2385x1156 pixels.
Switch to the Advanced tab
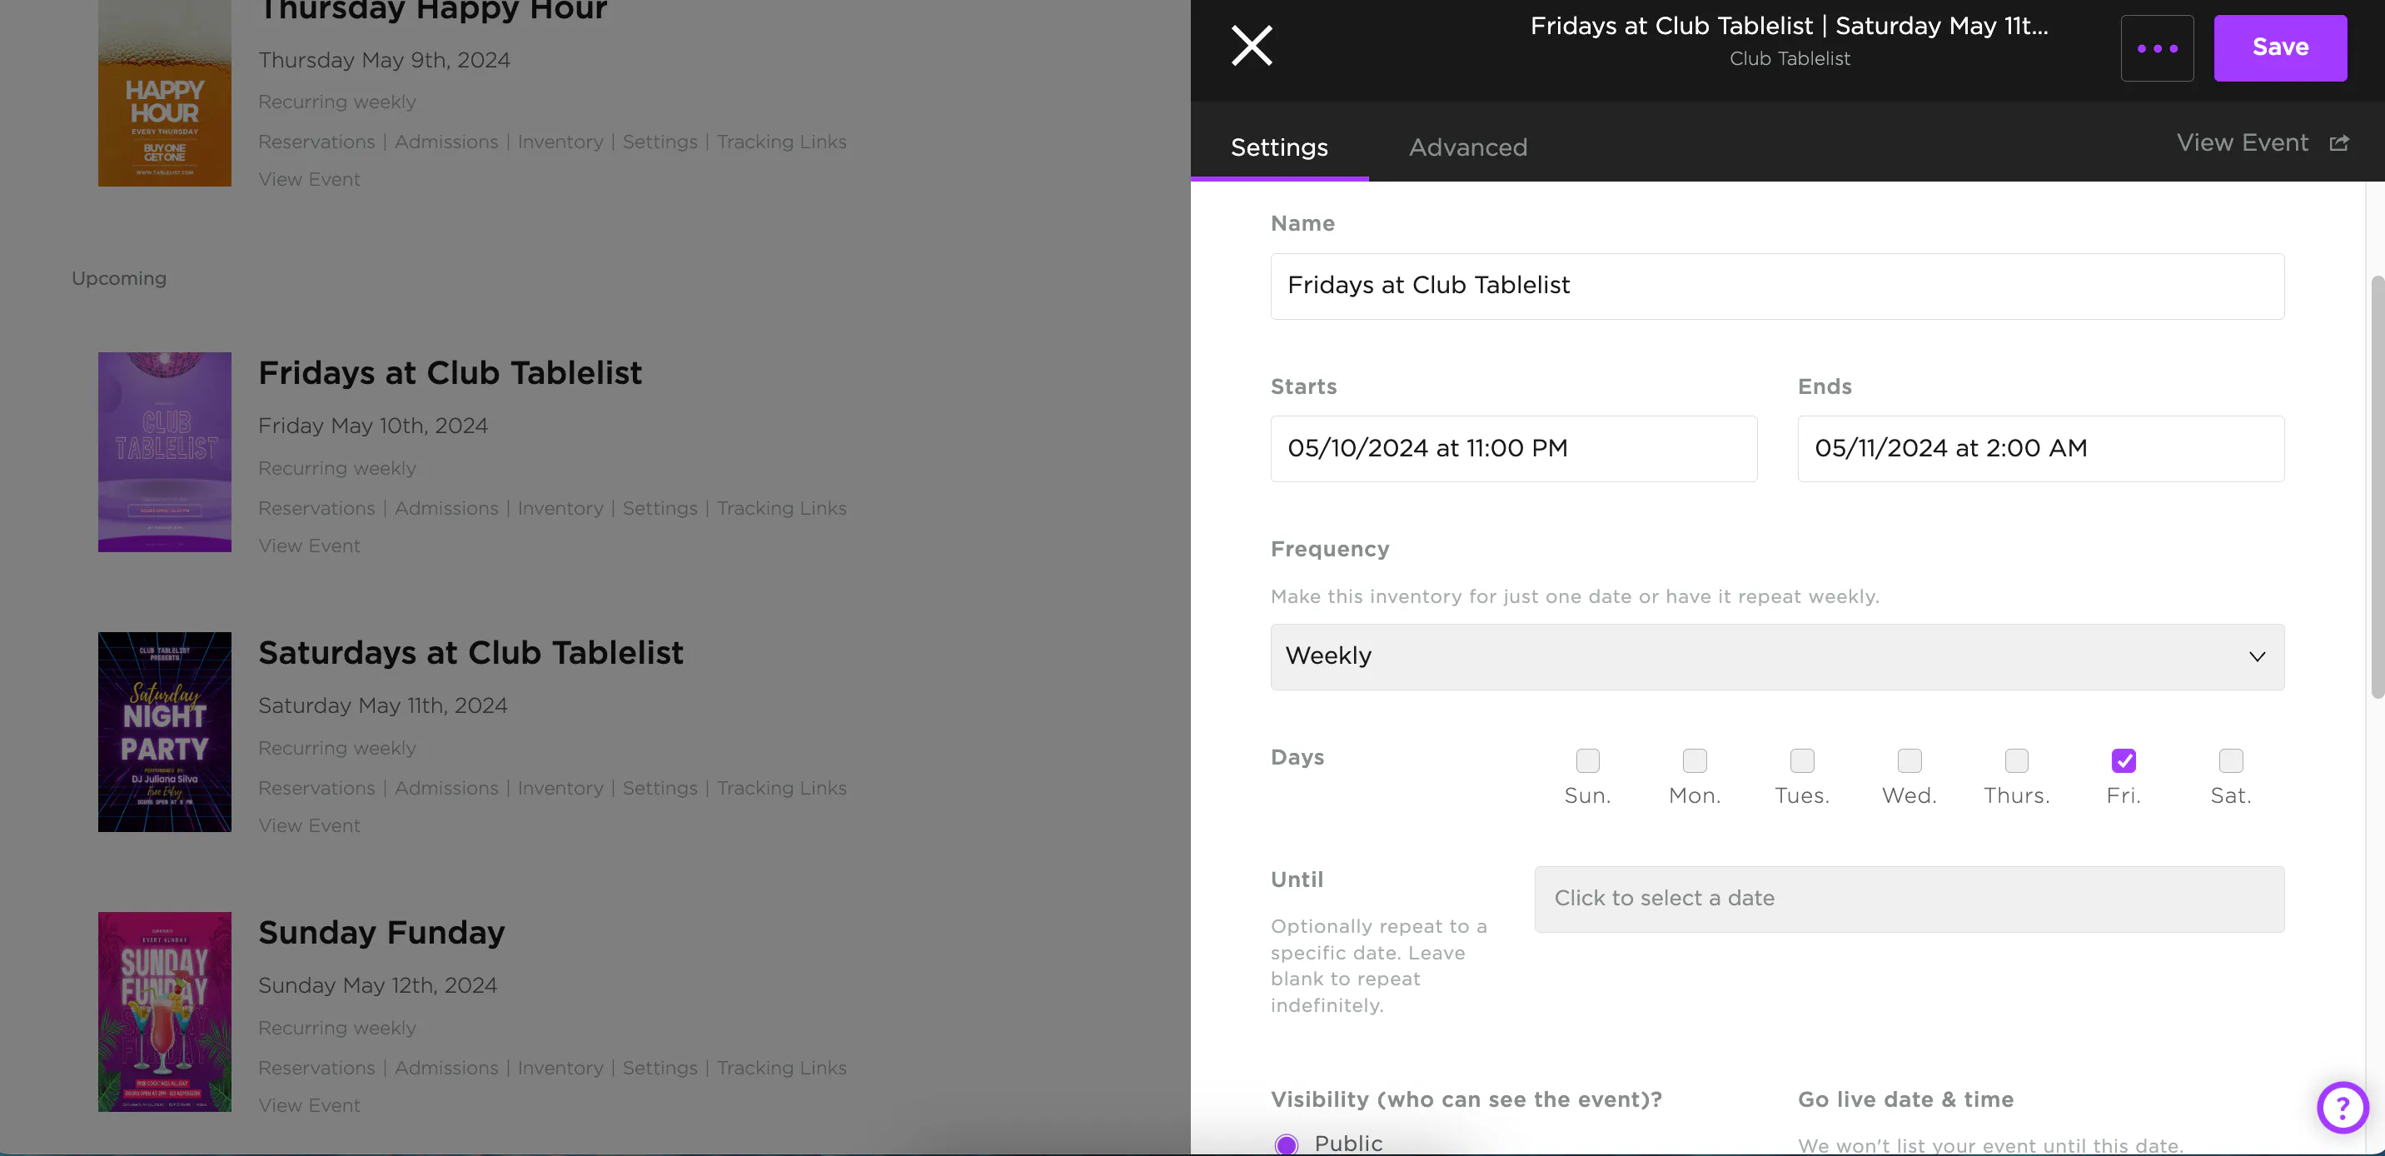(x=1467, y=147)
